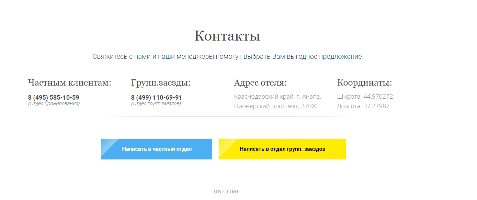This screenshot has height=200, width=477.
Task: Click the 'Групп.заезды:' heading
Action: point(161,83)
